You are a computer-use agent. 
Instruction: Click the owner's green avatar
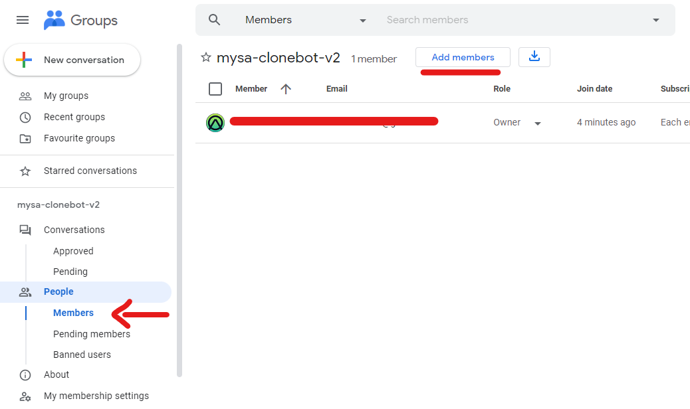click(x=215, y=123)
